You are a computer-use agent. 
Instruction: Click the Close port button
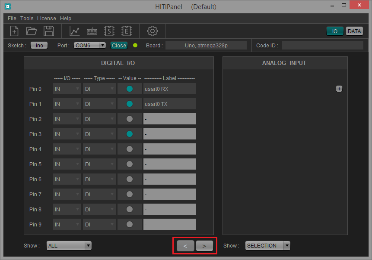pos(119,45)
